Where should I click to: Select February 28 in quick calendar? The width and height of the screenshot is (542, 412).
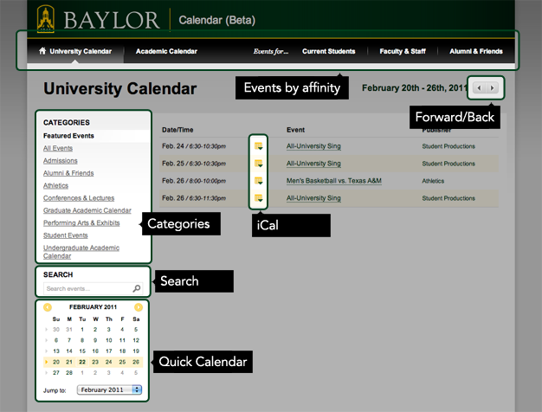tap(69, 372)
